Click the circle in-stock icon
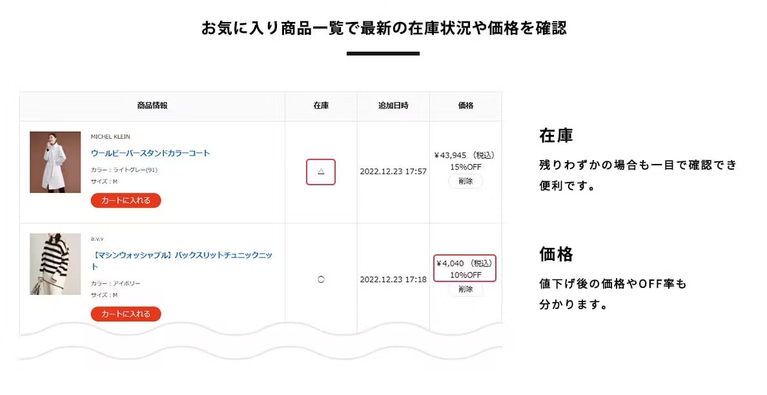The image size is (767, 395). 321,279
